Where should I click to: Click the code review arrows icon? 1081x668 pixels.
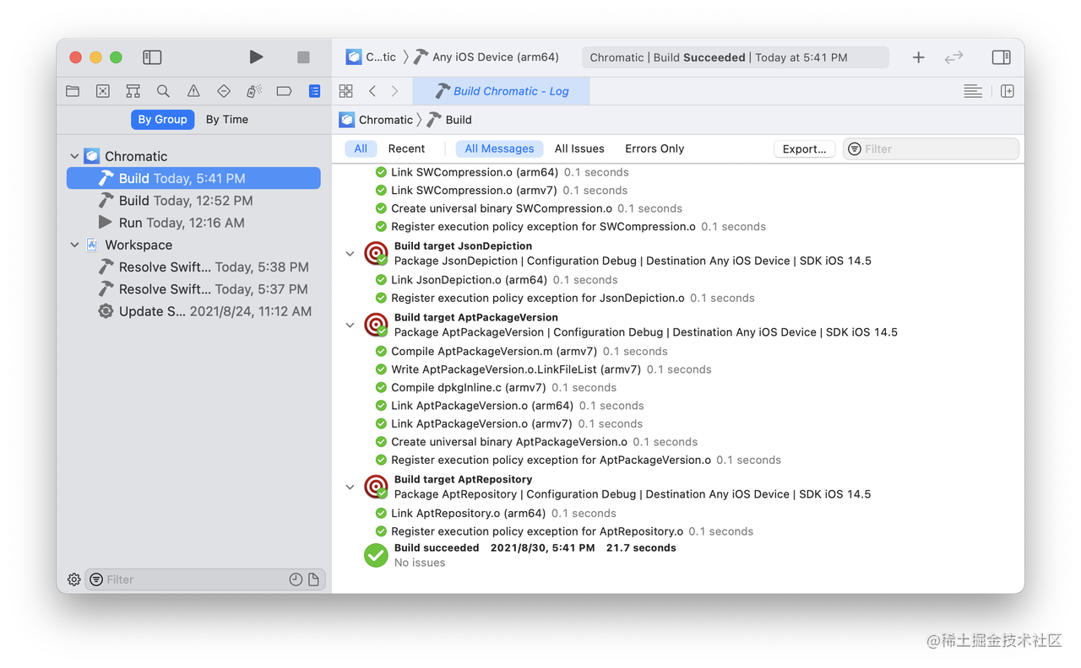pyautogui.click(x=953, y=57)
